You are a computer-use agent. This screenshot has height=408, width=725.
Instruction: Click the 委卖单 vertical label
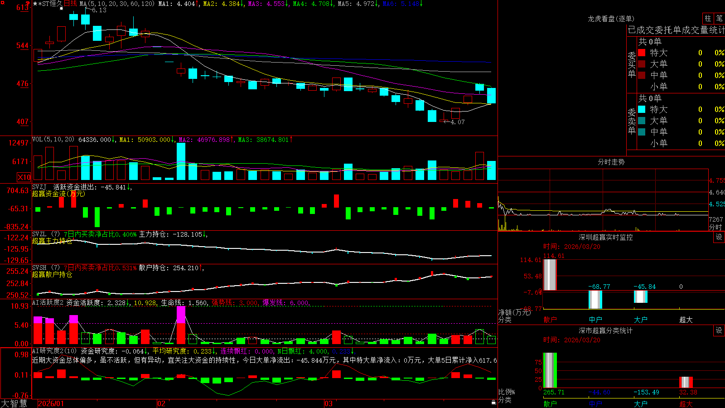[x=632, y=121]
